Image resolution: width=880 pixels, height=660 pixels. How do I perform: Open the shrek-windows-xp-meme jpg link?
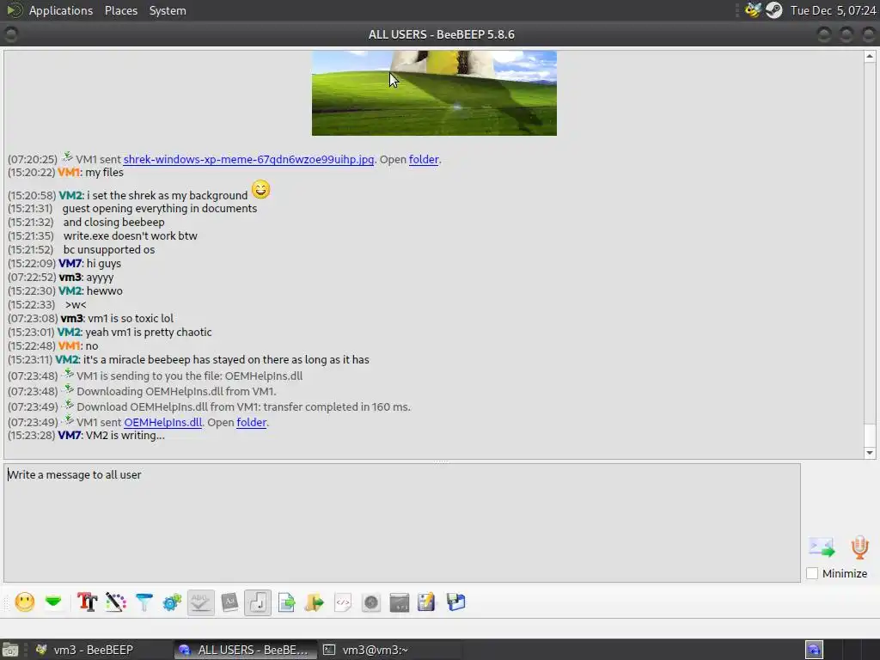click(x=248, y=159)
